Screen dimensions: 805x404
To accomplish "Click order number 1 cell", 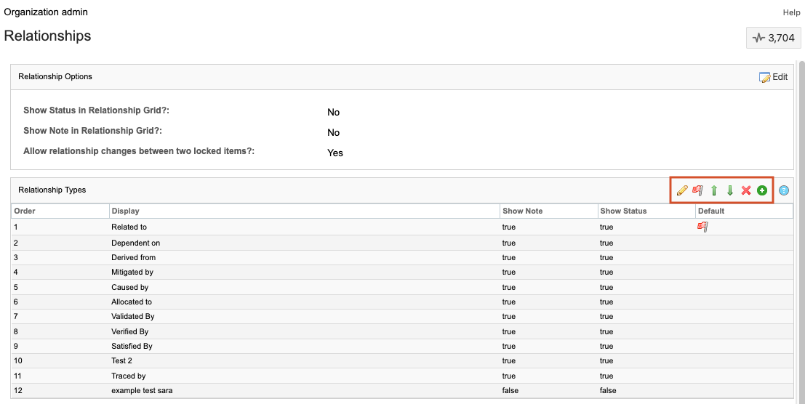I will pyautogui.click(x=15, y=227).
